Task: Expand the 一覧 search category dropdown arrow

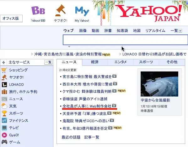Action: tap(180, 31)
